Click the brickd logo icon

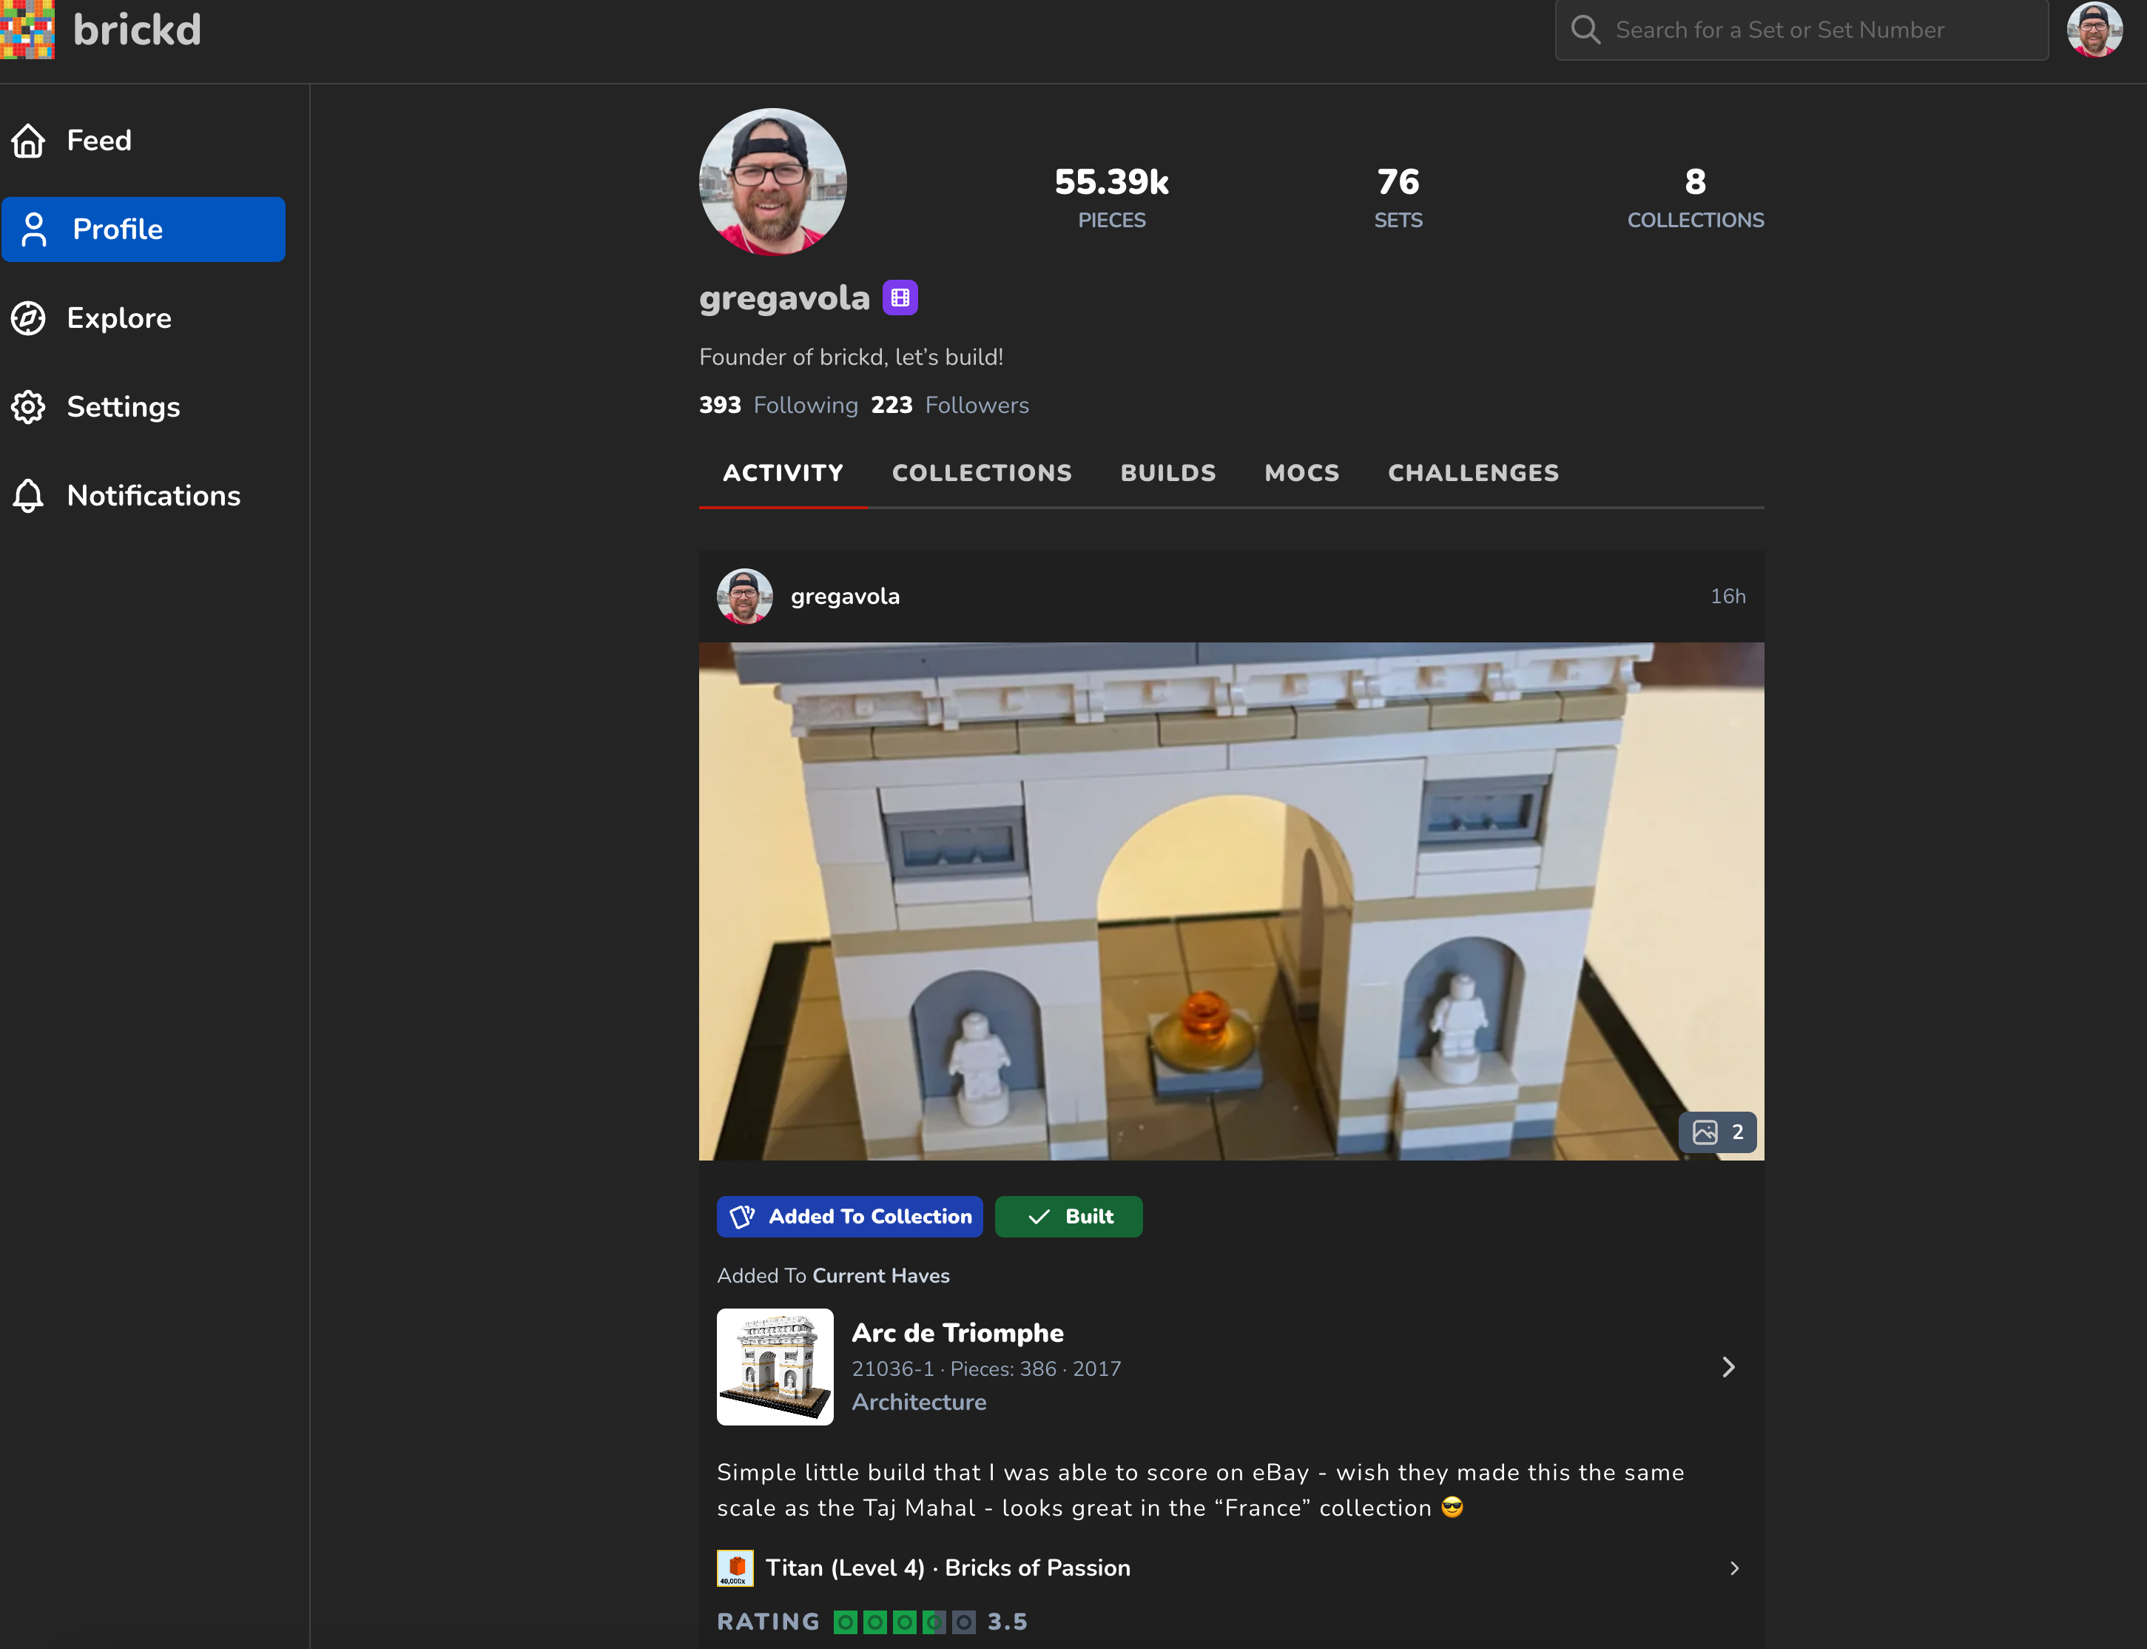click(x=27, y=30)
